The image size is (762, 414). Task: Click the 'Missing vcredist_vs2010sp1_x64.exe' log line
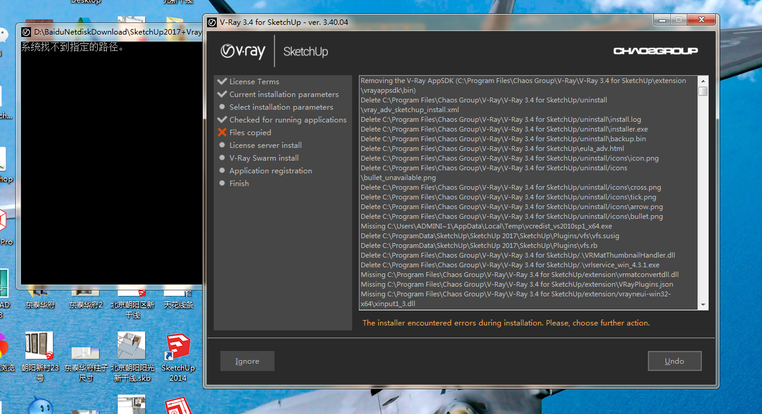[486, 226]
